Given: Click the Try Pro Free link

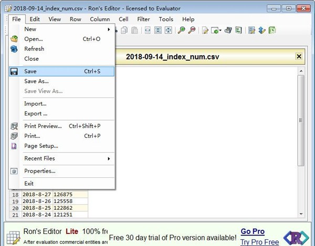Looking at the screenshot, I should [x=259, y=241].
